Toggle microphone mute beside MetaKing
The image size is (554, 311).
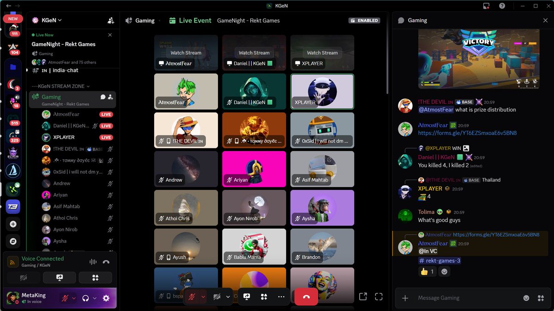[x=66, y=298]
